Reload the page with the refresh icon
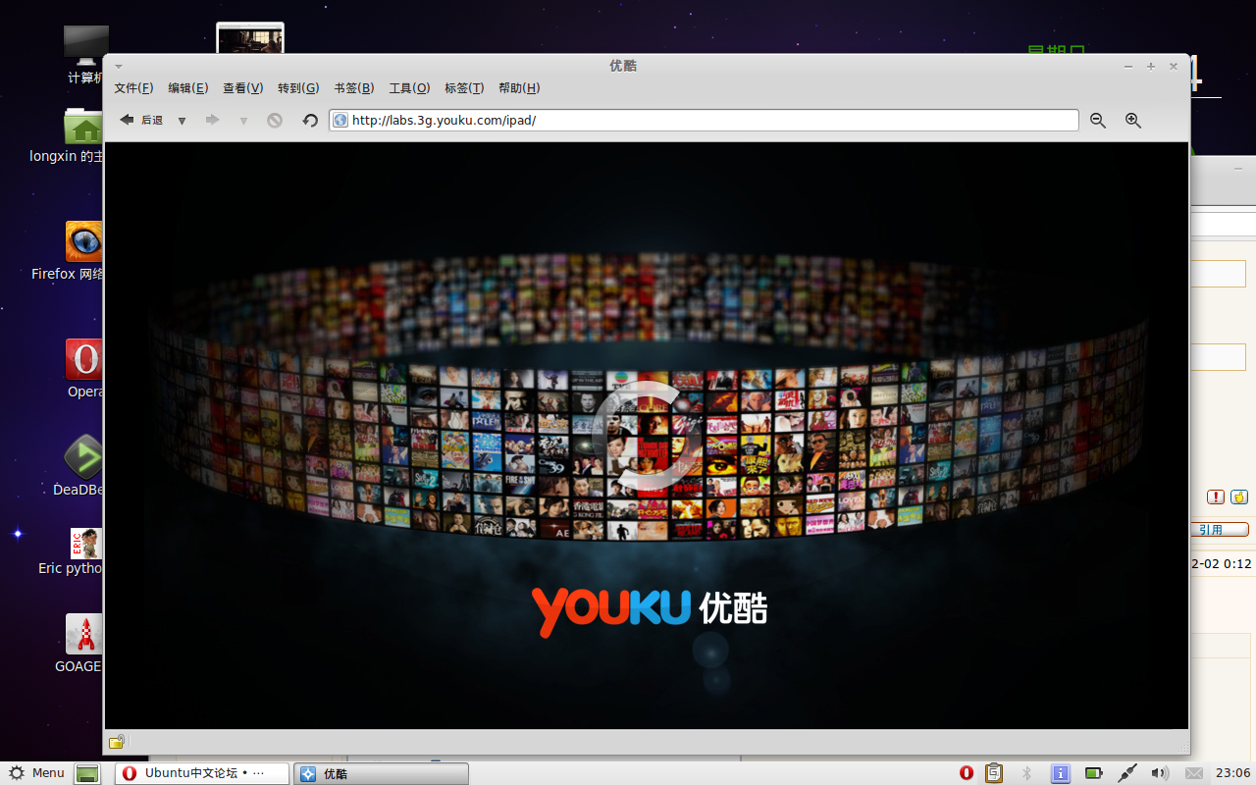This screenshot has width=1256, height=785. pyautogui.click(x=310, y=120)
